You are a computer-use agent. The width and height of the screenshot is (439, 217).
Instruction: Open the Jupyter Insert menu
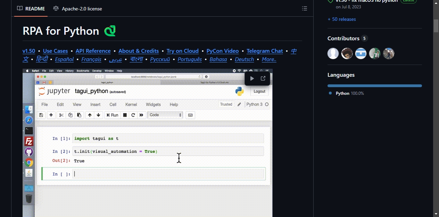96,105
